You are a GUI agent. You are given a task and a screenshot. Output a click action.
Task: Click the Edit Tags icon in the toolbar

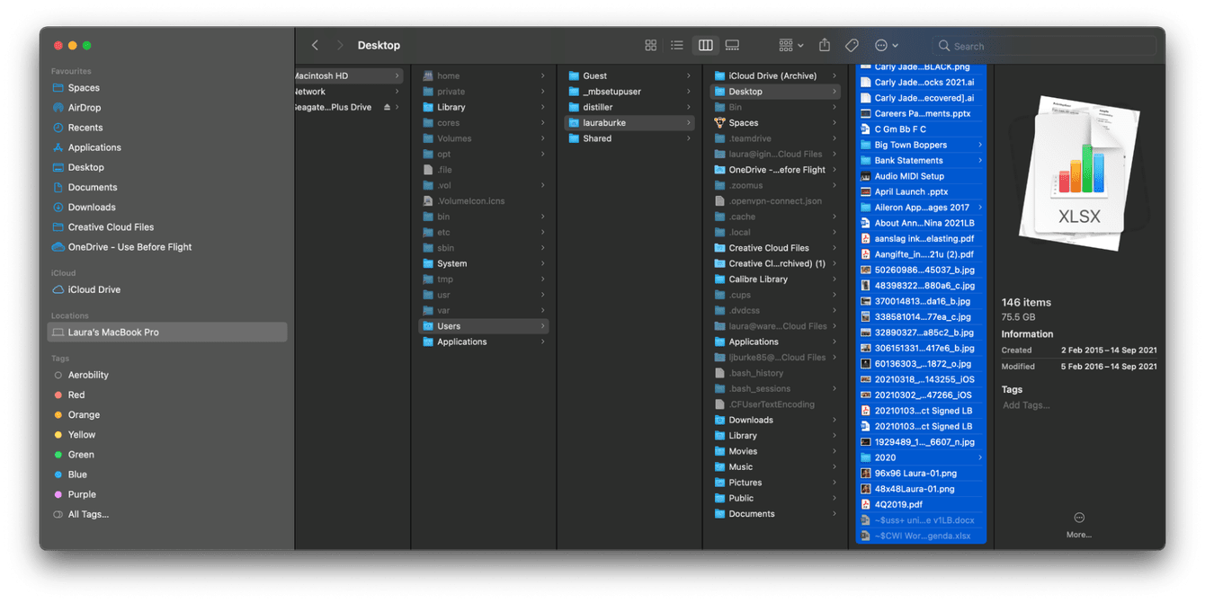click(852, 44)
